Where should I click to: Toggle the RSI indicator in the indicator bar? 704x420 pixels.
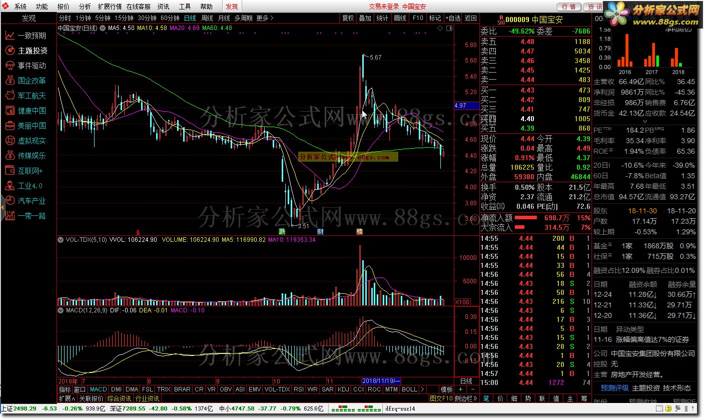coord(299,389)
